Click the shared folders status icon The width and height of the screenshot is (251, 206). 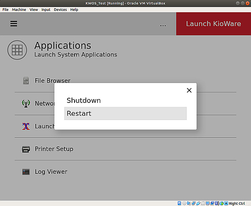coord(203,203)
